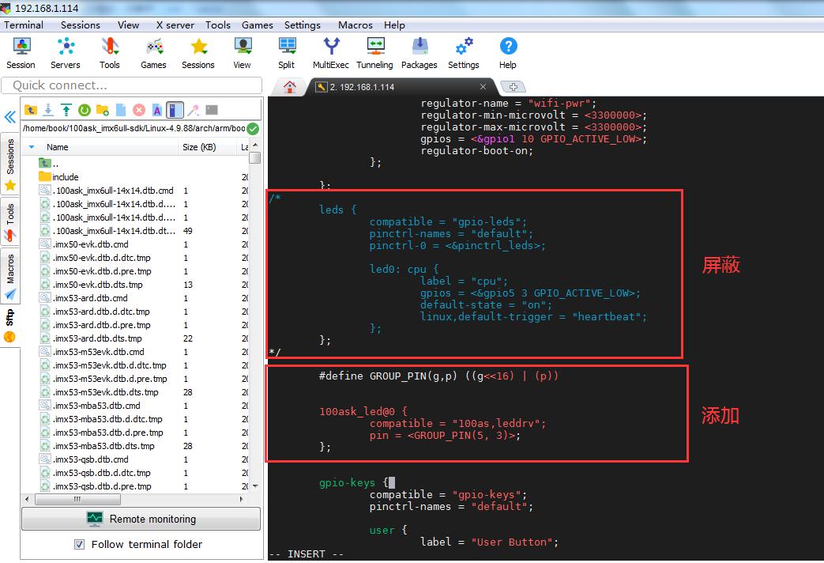The width and height of the screenshot is (824, 563).
Task: Click the Remote monitoring button
Action: click(141, 519)
